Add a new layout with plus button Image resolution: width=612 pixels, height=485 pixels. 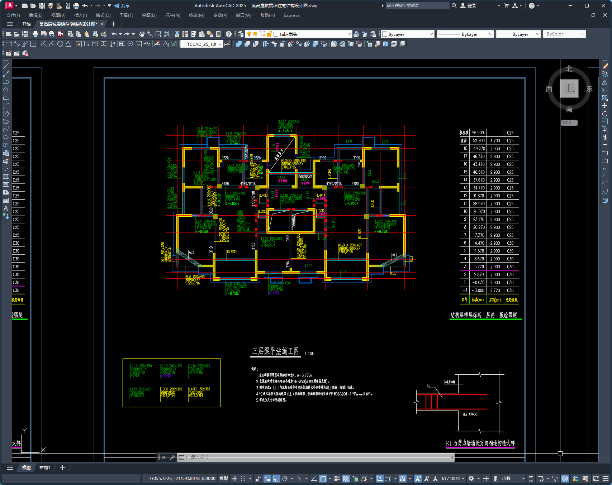coord(62,468)
